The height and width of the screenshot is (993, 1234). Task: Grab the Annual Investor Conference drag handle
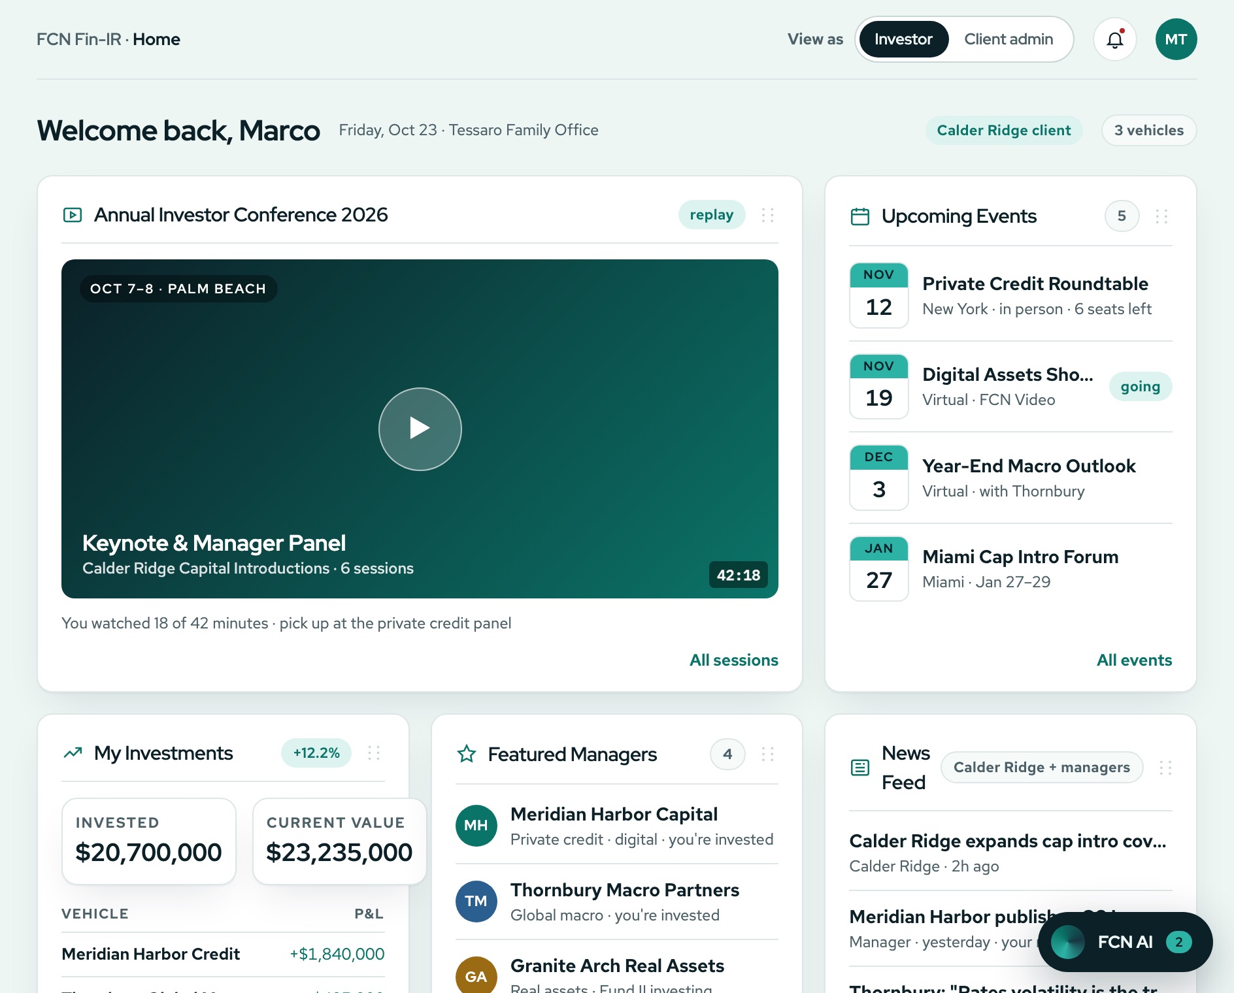[x=767, y=215]
